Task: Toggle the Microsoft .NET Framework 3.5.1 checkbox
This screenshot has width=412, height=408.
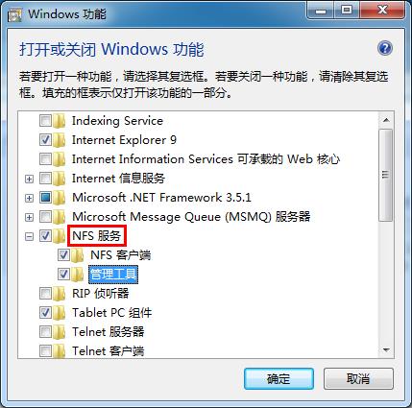Action: coord(45,198)
